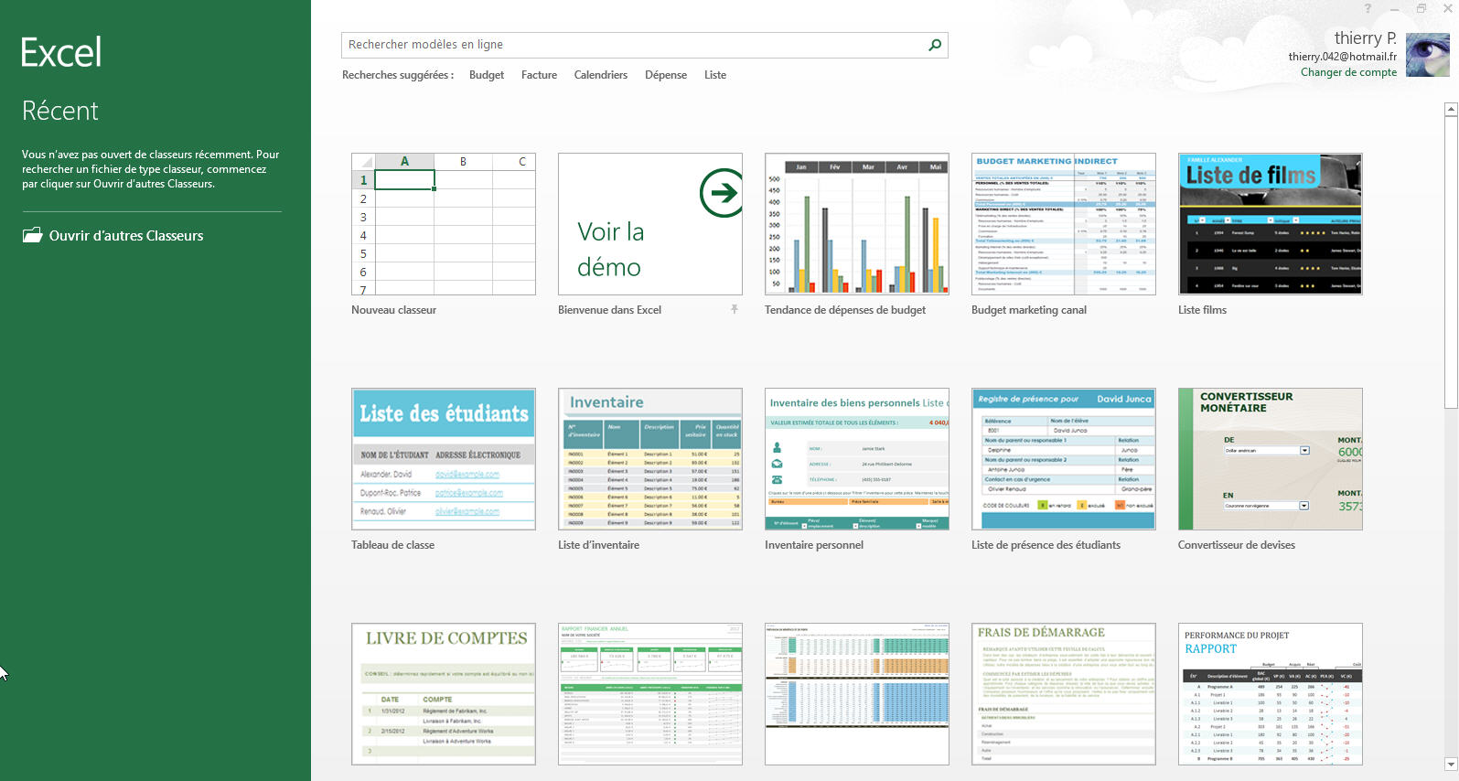Select the Livre de comptes template
The width and height of the screenshot is (1459, 781).
pos(444,694)
